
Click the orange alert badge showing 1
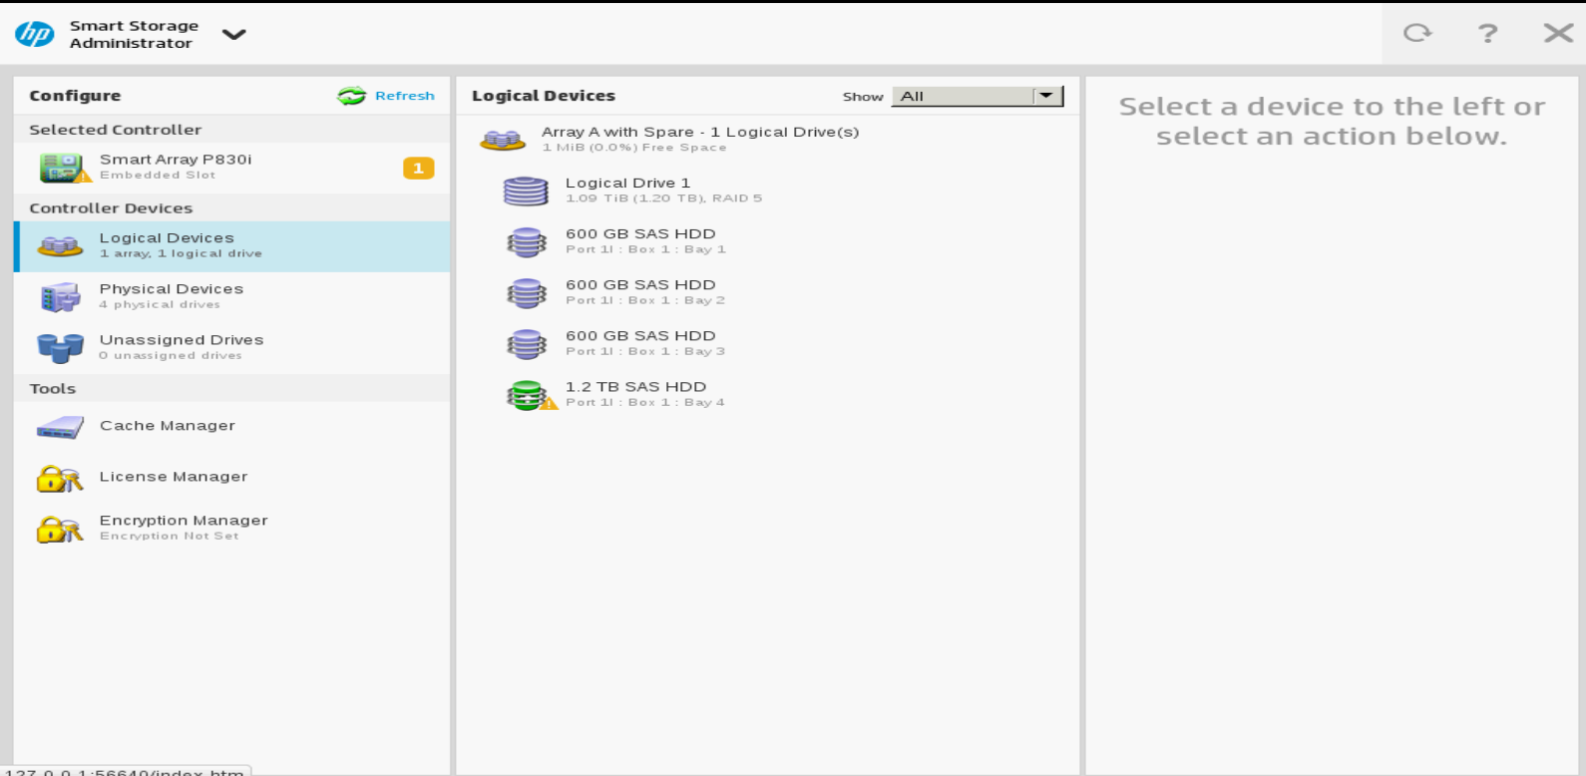pos(418,169)
